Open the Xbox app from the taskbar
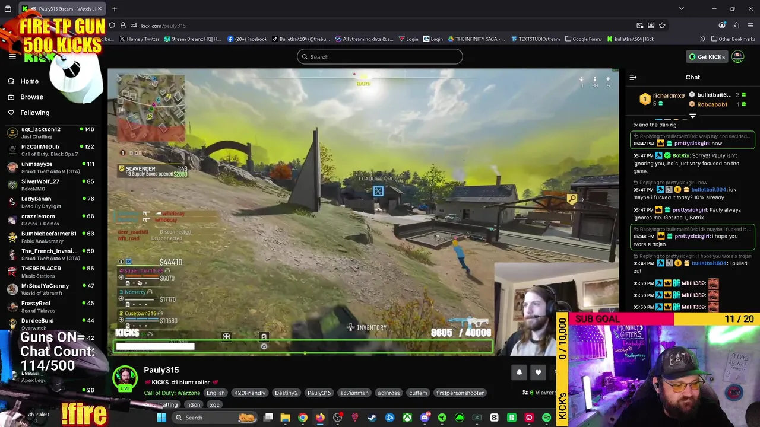The image size is (760, 427). tap(407, 418)
